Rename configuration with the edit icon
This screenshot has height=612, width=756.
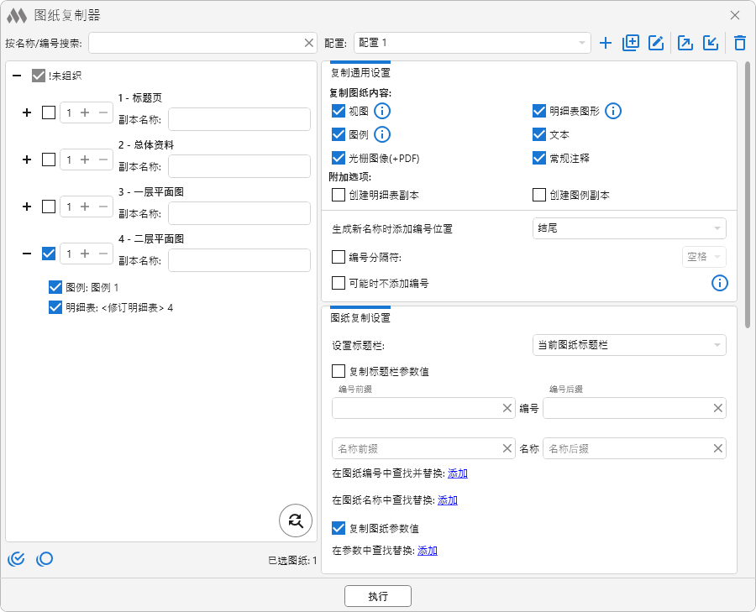click(656, 43)
